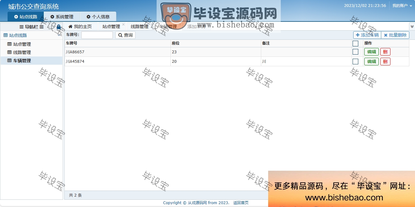The image size is (415, 207).
Task: Switch to the 线路管理 content tab
Action: tap(140, 27)
